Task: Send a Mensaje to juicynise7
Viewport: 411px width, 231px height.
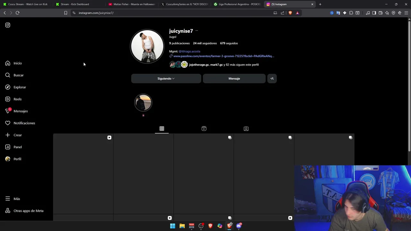Action: tap(234, 79)
